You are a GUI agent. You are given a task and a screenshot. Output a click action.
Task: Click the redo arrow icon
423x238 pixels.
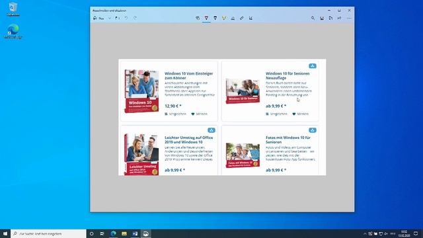click(x=135, y=18)
